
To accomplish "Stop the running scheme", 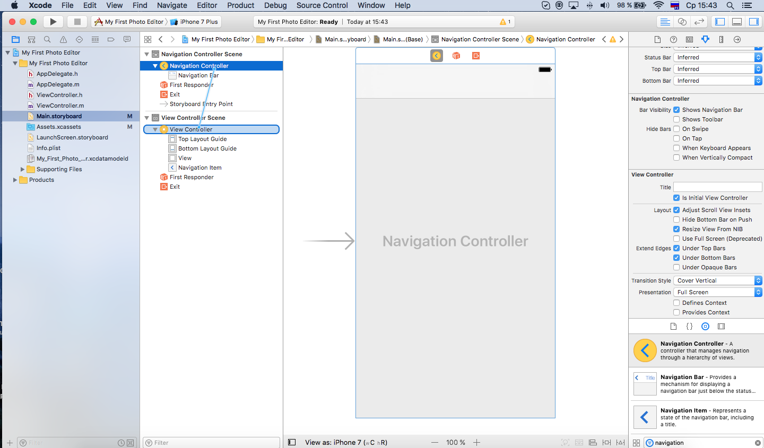I will coord(77,22).
